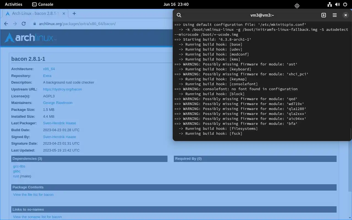Select the Arch Linux bacon browser tab
The width and height of the screenshot is (352, 220).
click(x=35, y=13)
